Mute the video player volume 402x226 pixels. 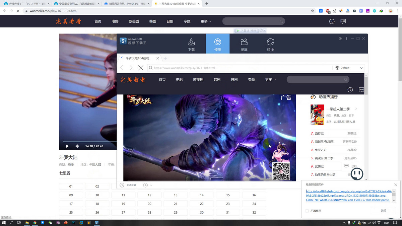(x=77, y=146)
